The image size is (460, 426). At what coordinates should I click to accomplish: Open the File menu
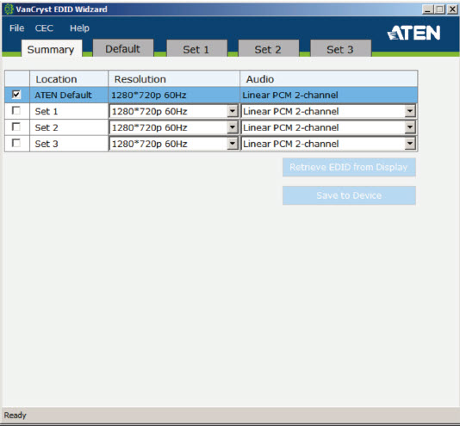(16, 28)
